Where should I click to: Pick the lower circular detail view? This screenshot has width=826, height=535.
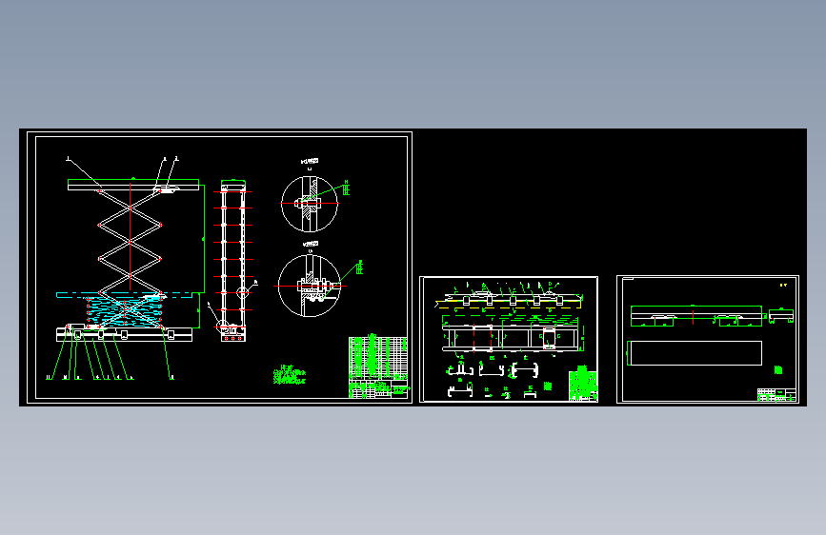click(x=310, y=286)
